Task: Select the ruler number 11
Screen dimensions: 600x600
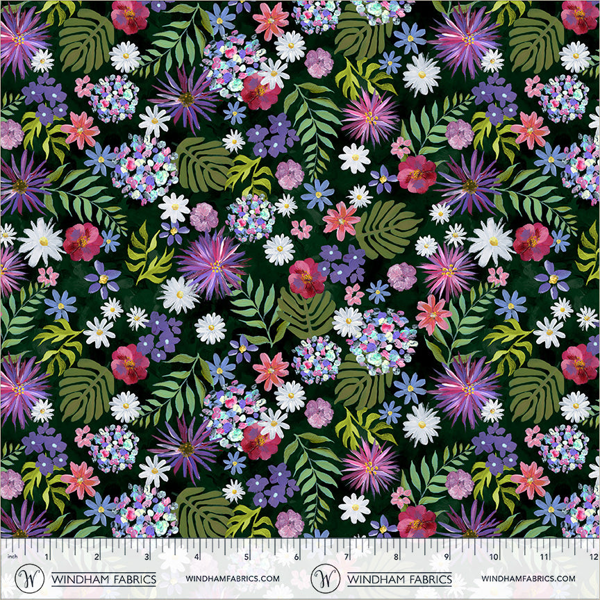Action: [544, 556]
